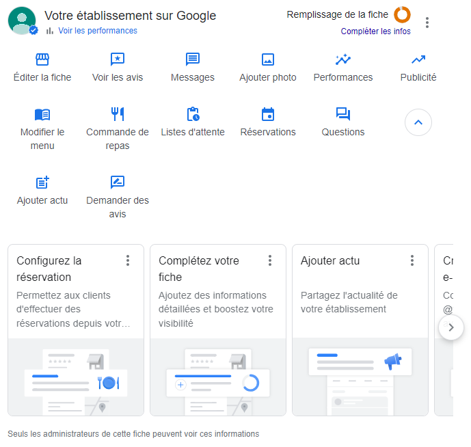471x447 pixels.
Task: Open the Performances sparkle chart icon
Action: (343, 59)
